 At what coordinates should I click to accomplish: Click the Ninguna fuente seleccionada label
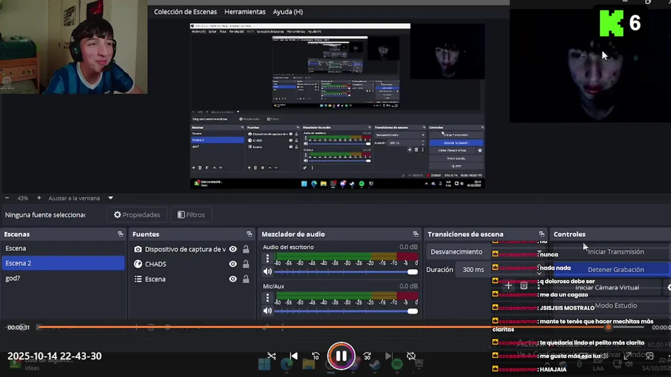(45, 215)
